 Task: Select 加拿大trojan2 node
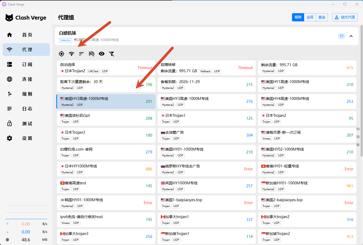[307, 220]
